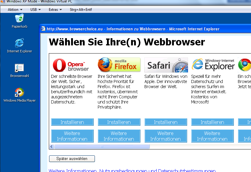This screenshot has height=172, width=251.
Task: Open Weitere Informationen for Firefox
Action: coord(119,136)
